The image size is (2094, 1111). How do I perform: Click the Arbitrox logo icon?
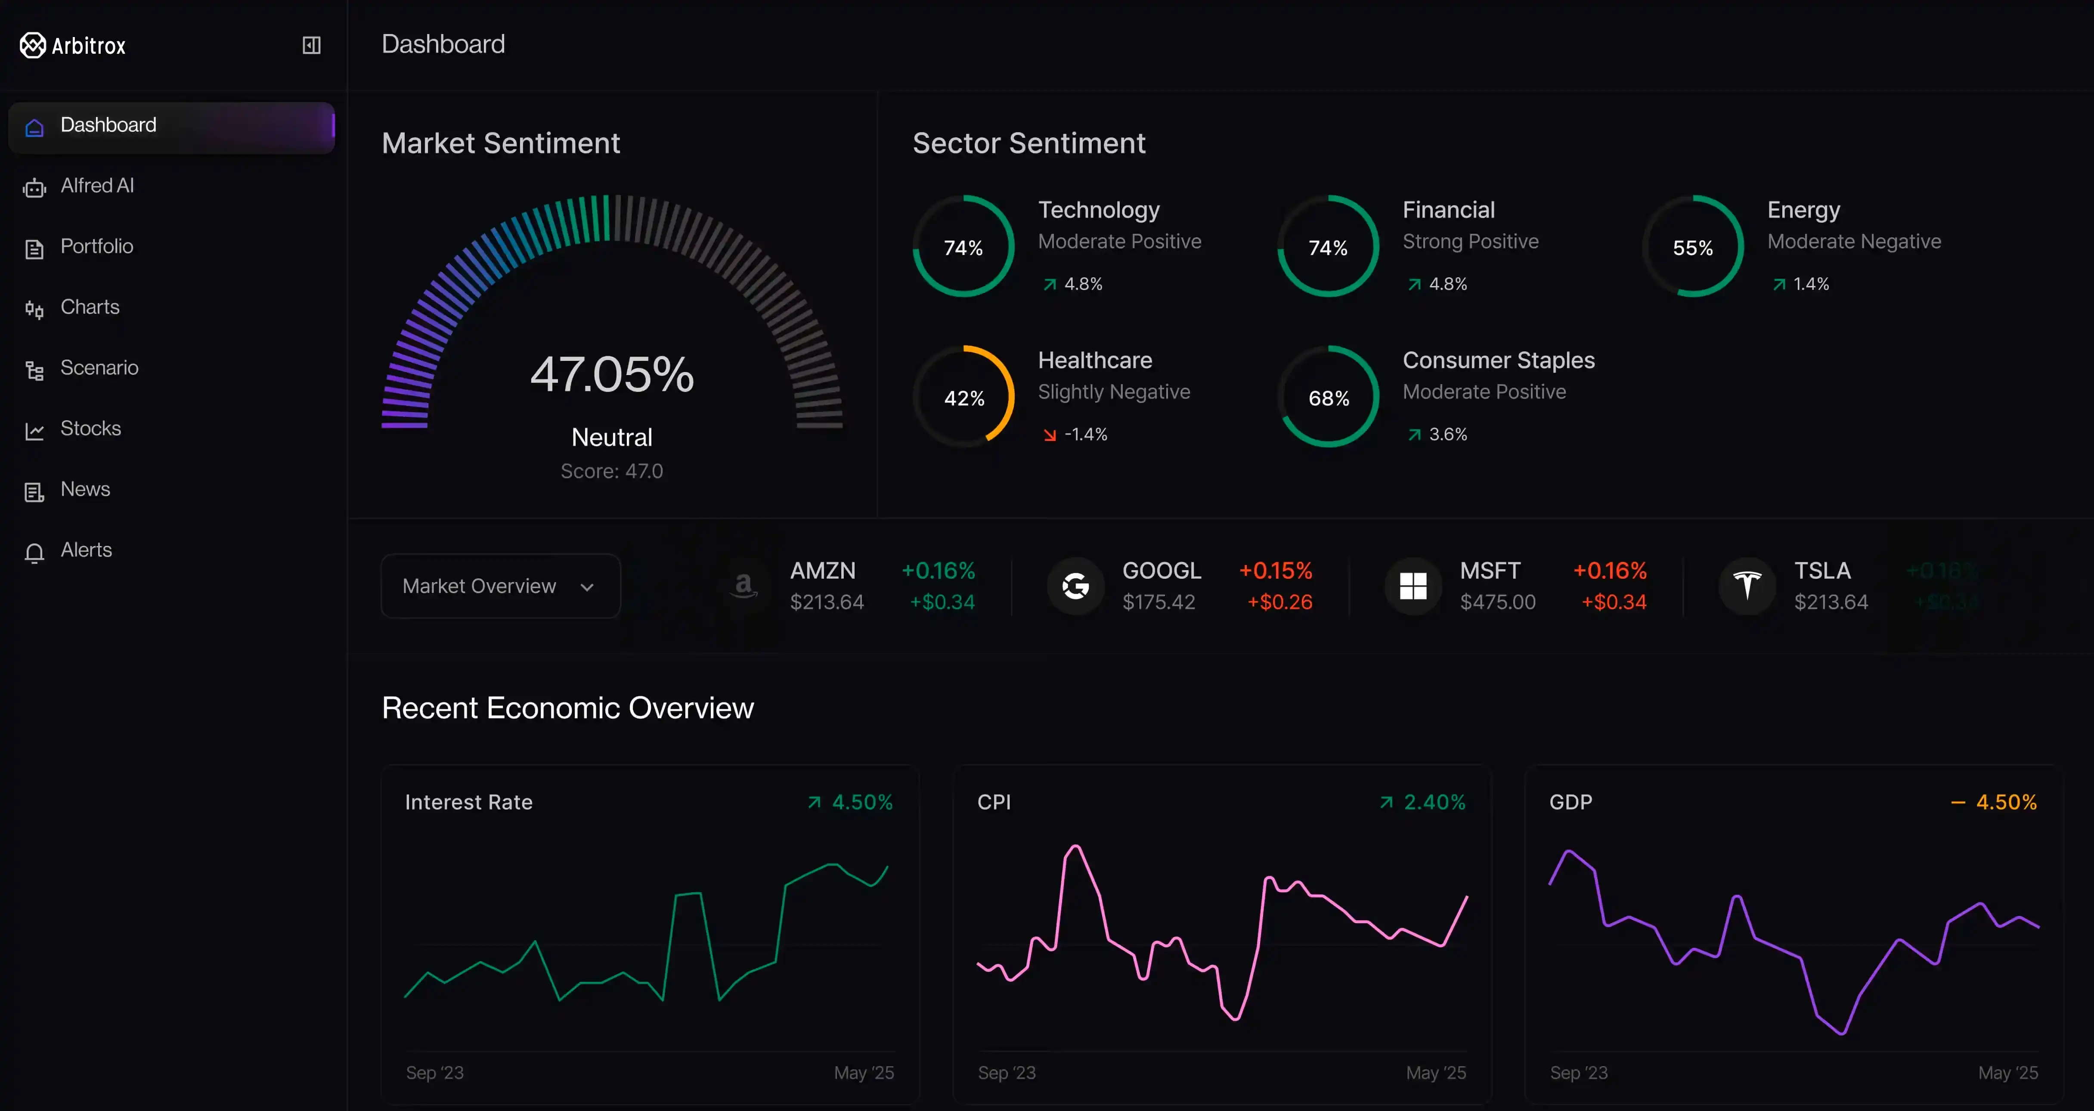(33, 45)
